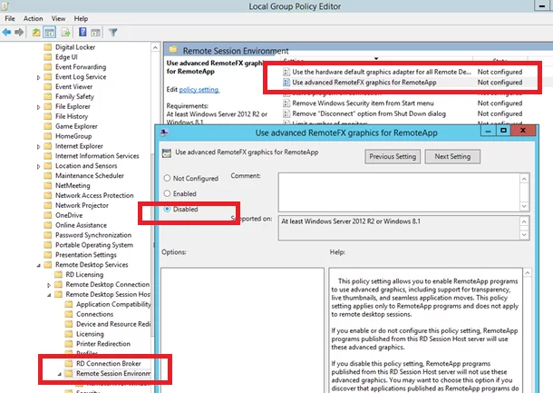This screenshot has width=553, height=393.
Task: Click the policy icon beside 'Use the hardware default graphics adapter'
Action: click(286, 72)
